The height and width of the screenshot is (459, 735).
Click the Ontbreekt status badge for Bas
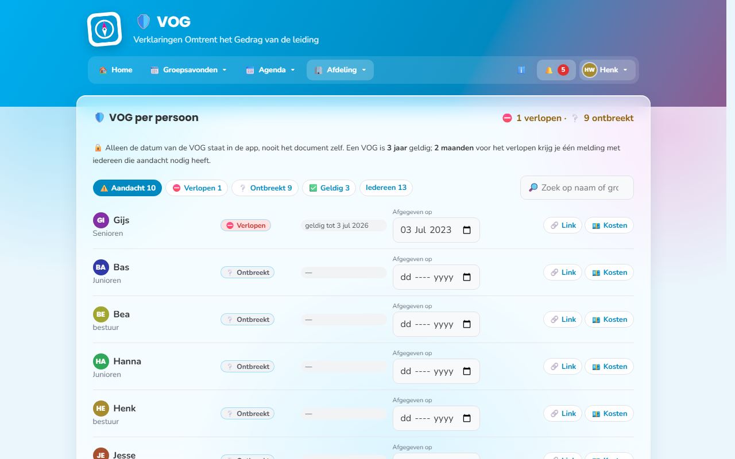pyautogui.click(x=247, y=273)
